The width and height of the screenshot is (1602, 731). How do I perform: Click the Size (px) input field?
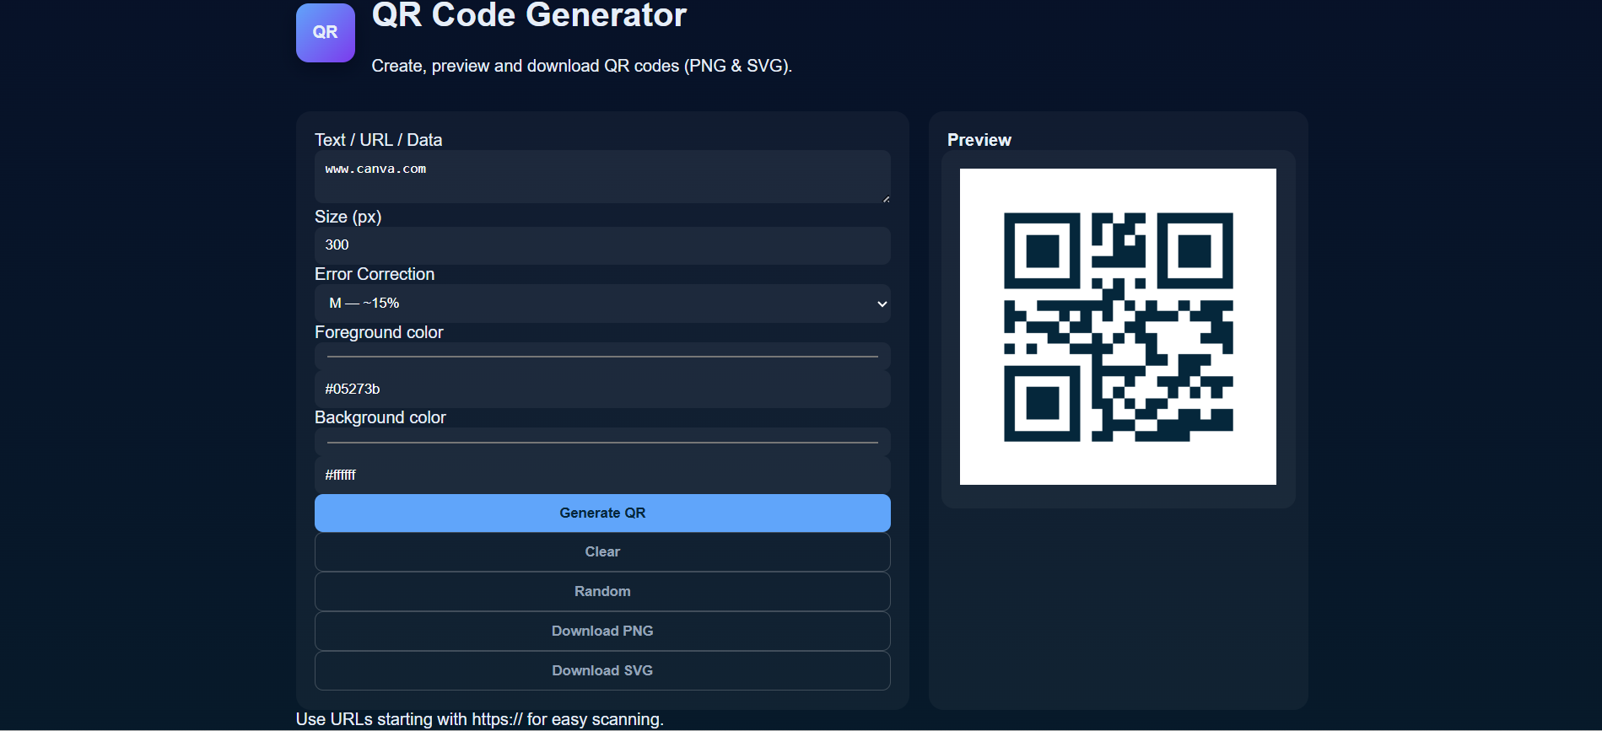click(x=602, y=245)
